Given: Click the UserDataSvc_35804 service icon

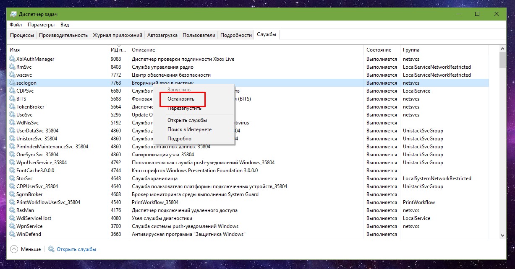Looking at the screenshot, I should click(x=12, y=131).
